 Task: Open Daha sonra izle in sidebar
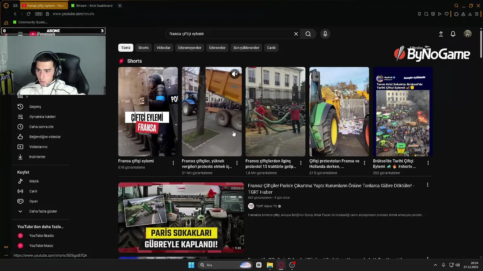coord(40,127)
